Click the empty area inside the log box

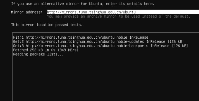(x=105, y=78)
